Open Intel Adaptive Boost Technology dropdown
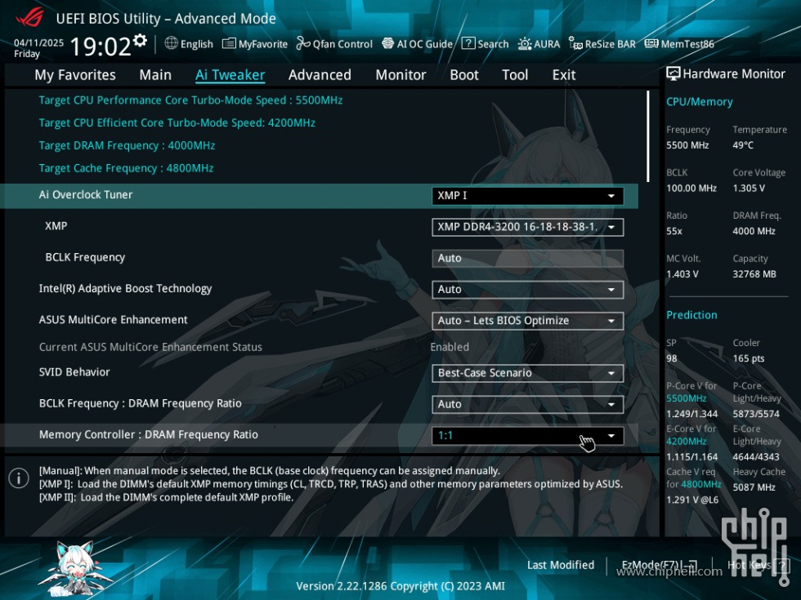801x600 pixels. (528, 290)
